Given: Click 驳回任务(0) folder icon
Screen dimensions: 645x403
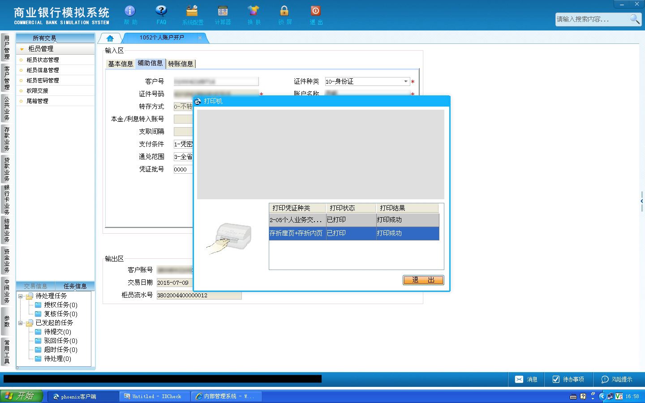Looking at the screenshot, I should coord(39,341).
